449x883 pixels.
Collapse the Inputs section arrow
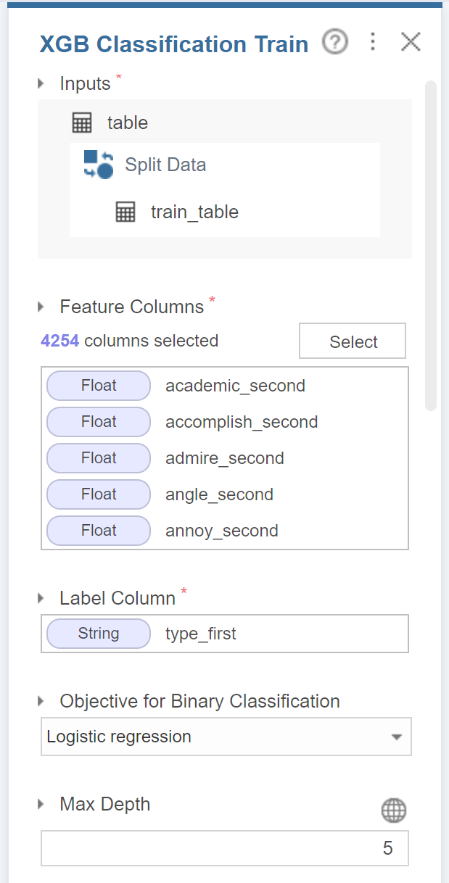pos(41,84)
